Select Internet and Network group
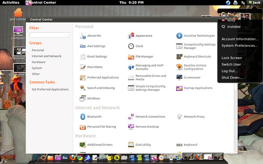This screenshot has height=164, width=263. pyautogui.click(x=47, y=56)
